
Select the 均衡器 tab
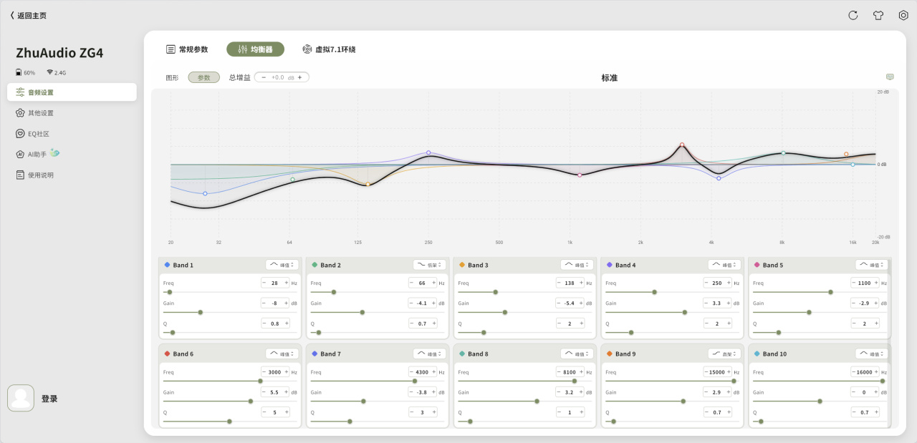pos(255,49)
